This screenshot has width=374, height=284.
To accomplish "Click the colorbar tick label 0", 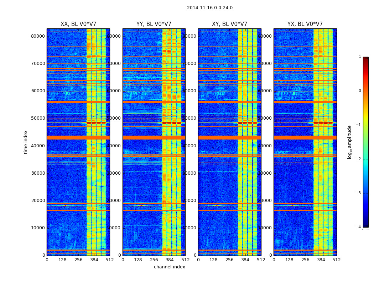I will pos(359,91).
